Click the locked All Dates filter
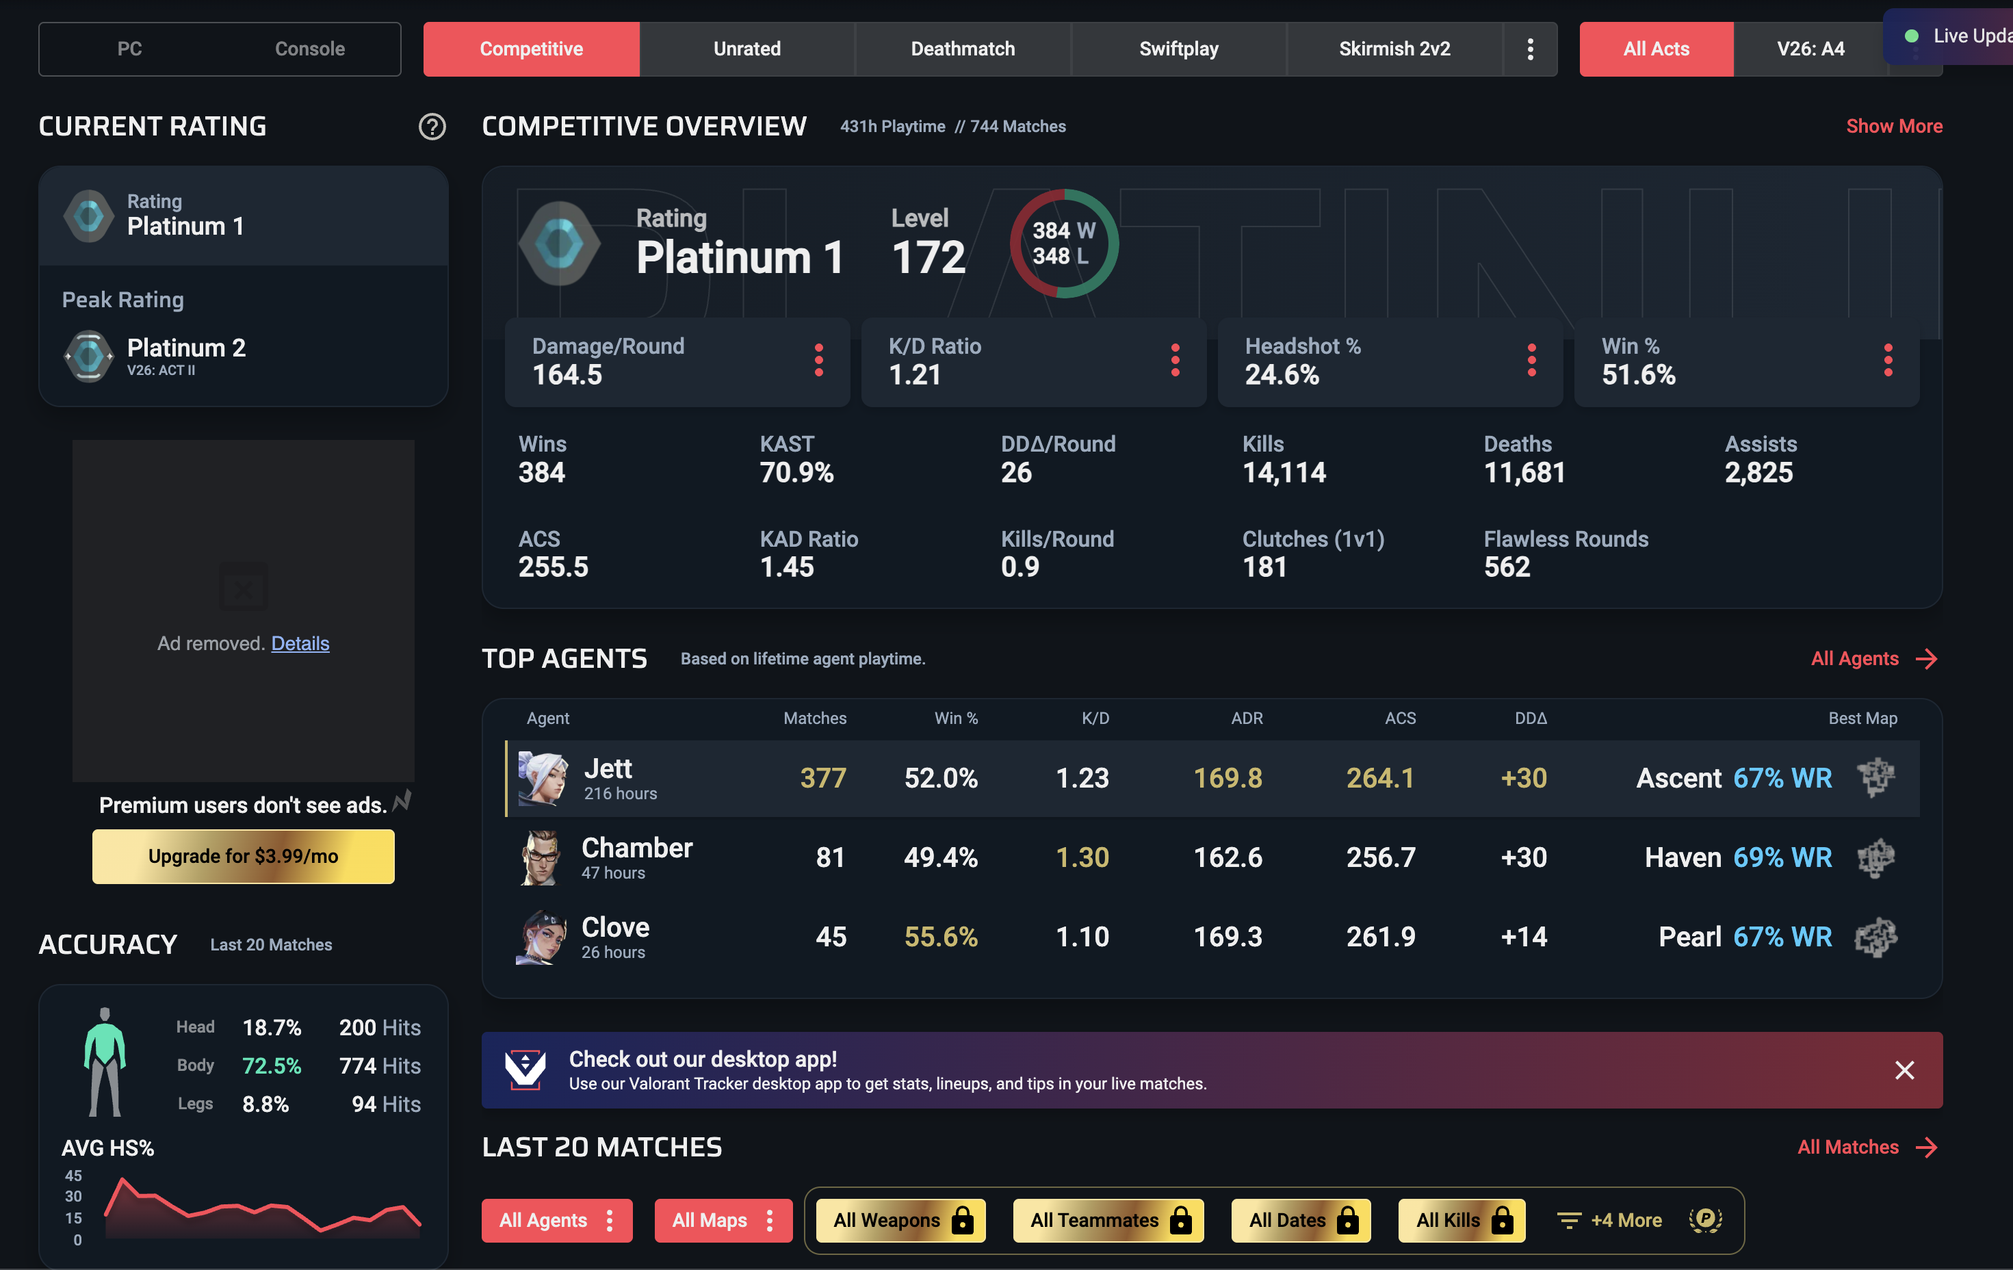 (1301, 1221)
